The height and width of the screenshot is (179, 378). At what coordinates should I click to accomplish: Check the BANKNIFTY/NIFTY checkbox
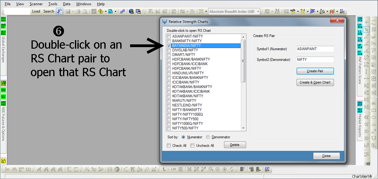pos(169,41)
